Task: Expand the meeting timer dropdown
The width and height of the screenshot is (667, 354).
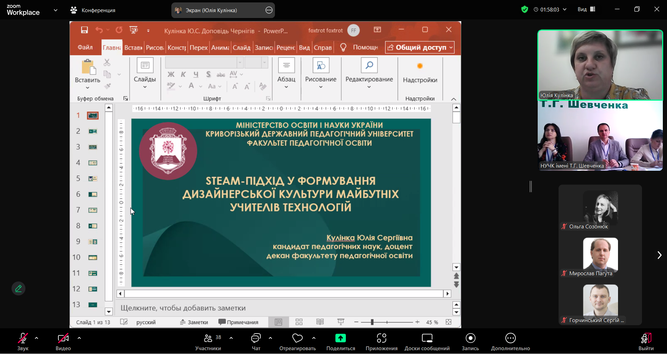Action: (x=564, y=10)
